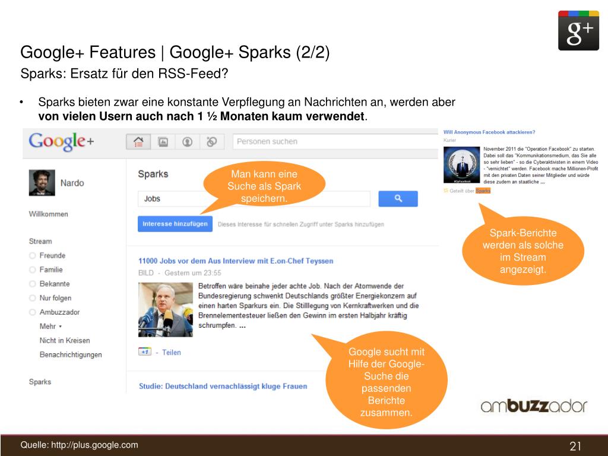This screenshot has height=456, width=608.
Task: Click the BILD source label
Action: pyautogui.click(x=146, y=273)
